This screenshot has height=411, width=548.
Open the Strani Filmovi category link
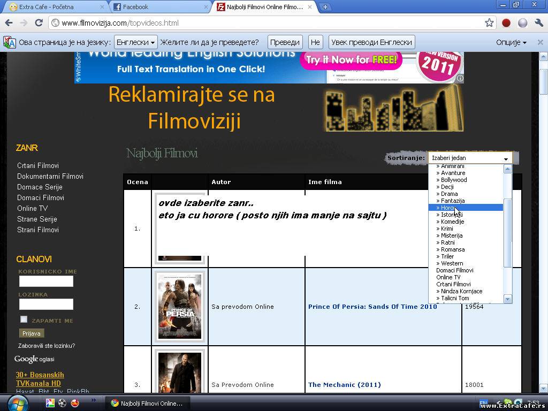tap(38, 230)
